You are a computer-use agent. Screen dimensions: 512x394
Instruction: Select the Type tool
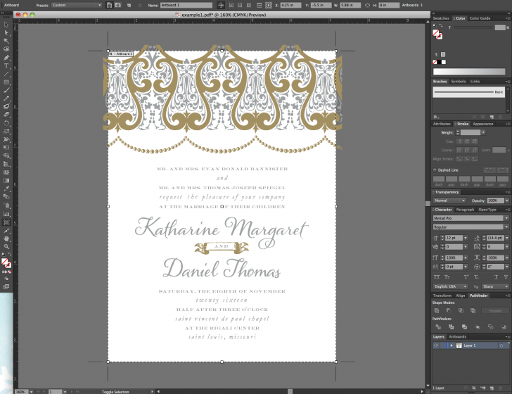tap(6, 65)
